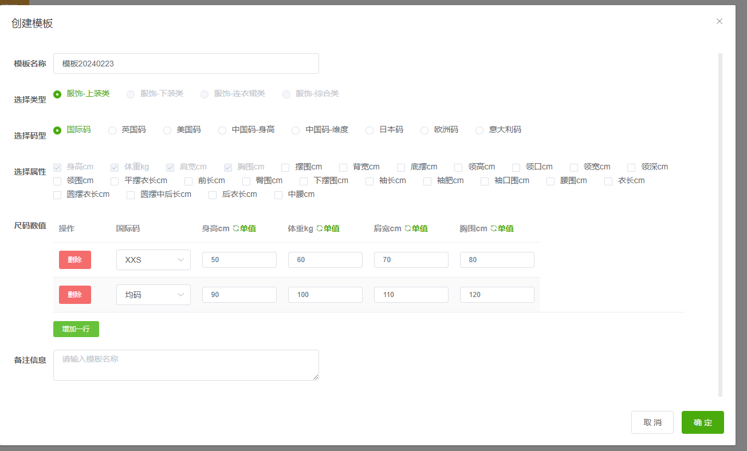Toggle 单值 switch icon for 身高cm column

(235, 228)
